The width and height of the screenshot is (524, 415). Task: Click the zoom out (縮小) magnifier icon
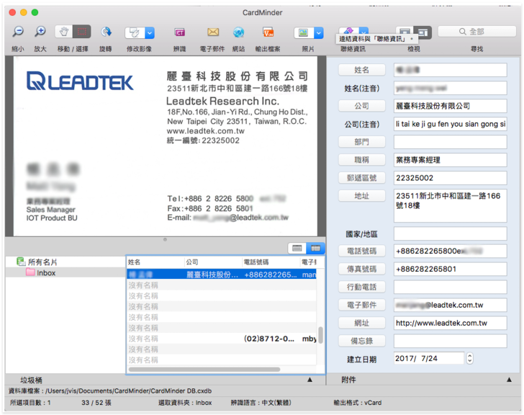[18, 32]
